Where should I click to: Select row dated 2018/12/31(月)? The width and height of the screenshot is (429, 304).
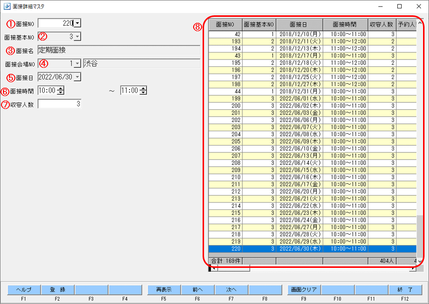[x=312, y=91]
